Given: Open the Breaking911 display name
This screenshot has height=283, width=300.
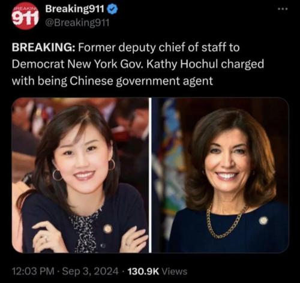Looking at the screenshot, I should pyautogui.click(x=75, y=9).
